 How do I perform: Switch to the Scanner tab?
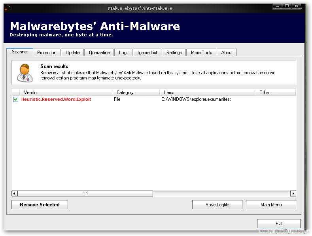(20, 52)
